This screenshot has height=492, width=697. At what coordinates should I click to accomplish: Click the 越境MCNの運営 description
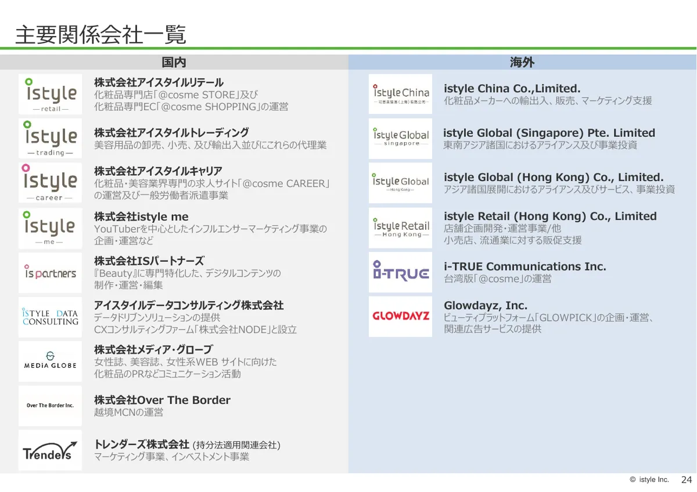click(128, 413)
